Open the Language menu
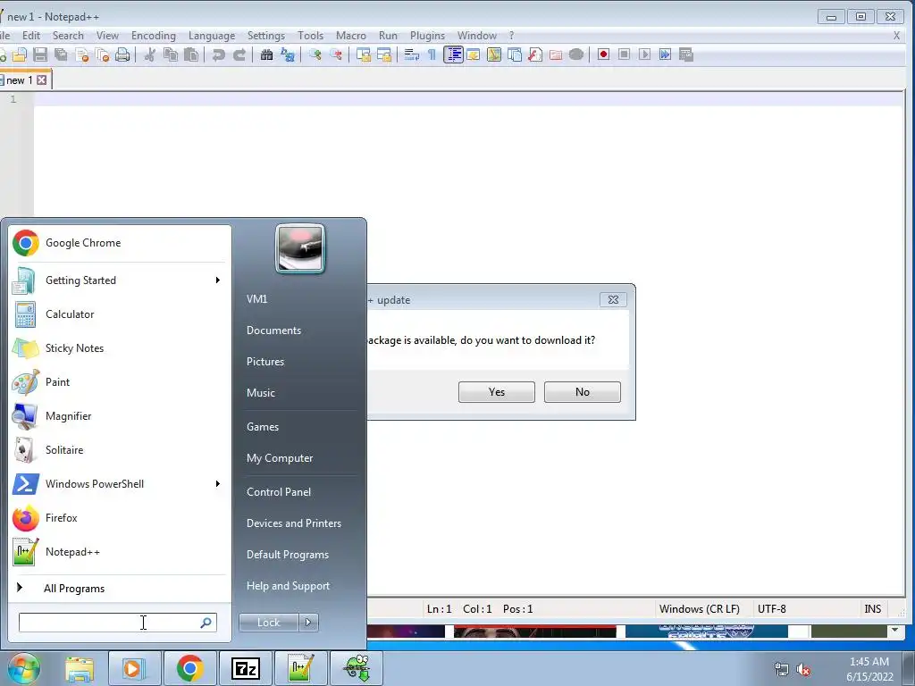Viewport: 915px width, 686px height. pyautogui.click(x=212, y=36)
